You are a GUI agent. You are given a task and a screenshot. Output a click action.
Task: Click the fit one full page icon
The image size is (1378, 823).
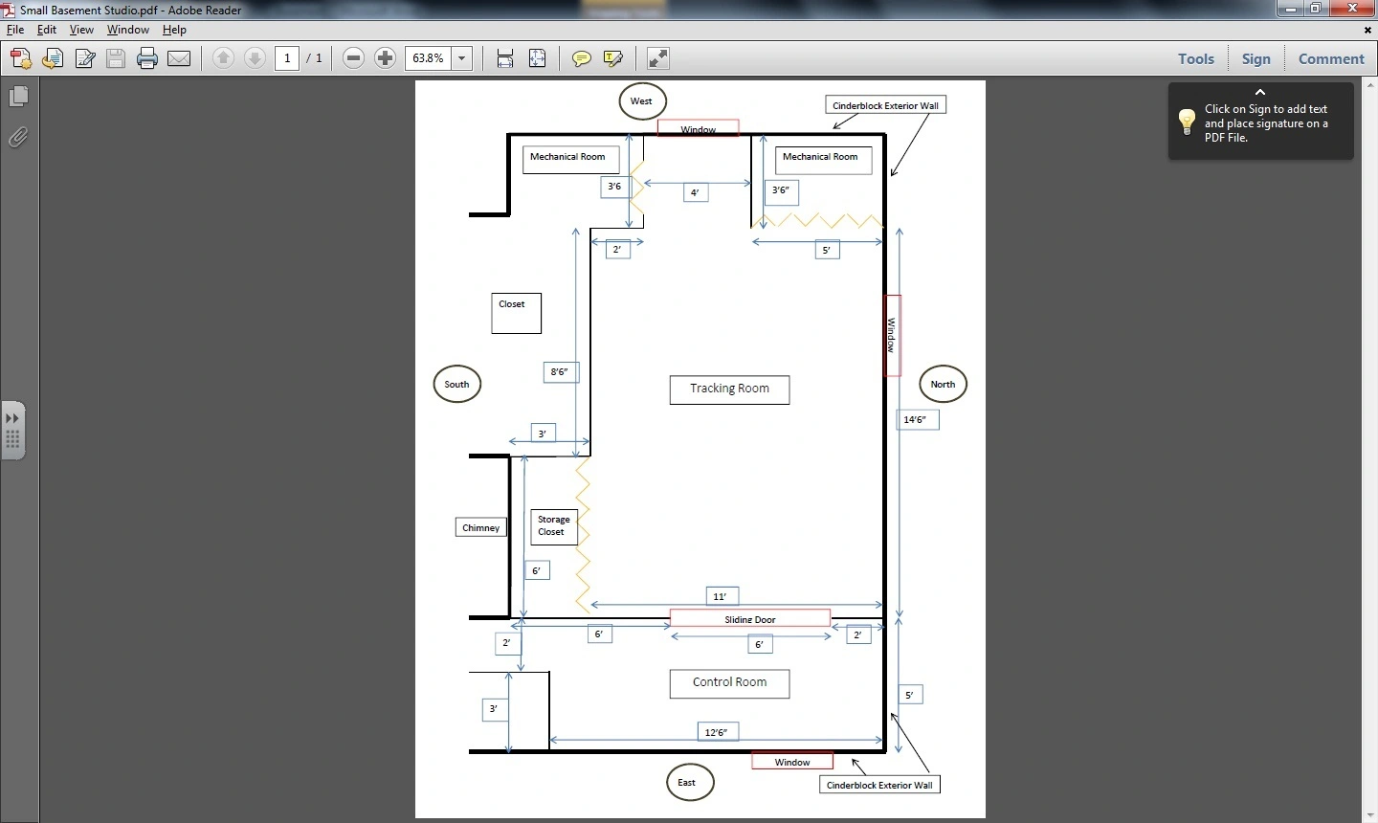537,58
